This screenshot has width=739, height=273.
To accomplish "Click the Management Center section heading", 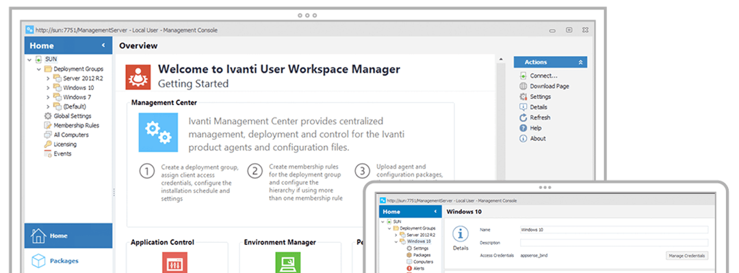I will (x=164, y=102).
